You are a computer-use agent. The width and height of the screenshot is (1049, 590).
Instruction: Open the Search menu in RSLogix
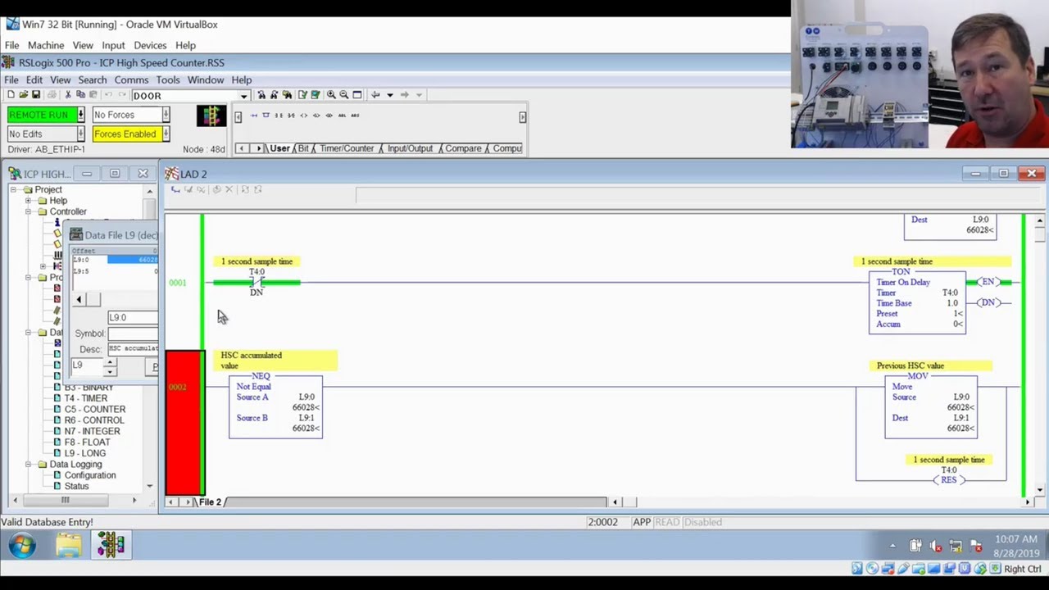pyautogui.click(x=92, y=79)
